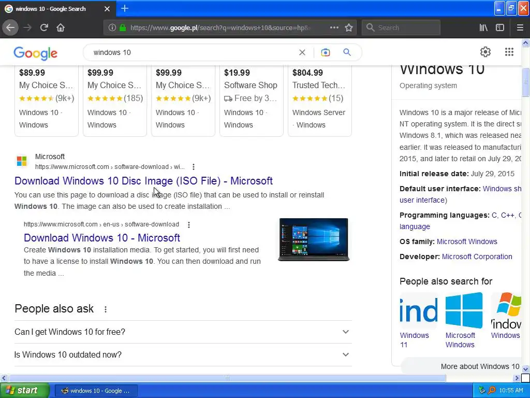The width and height of the screenshot is (530, 398).
Task: Toggle the browser sidebar view
Action: tap(500, 27)
